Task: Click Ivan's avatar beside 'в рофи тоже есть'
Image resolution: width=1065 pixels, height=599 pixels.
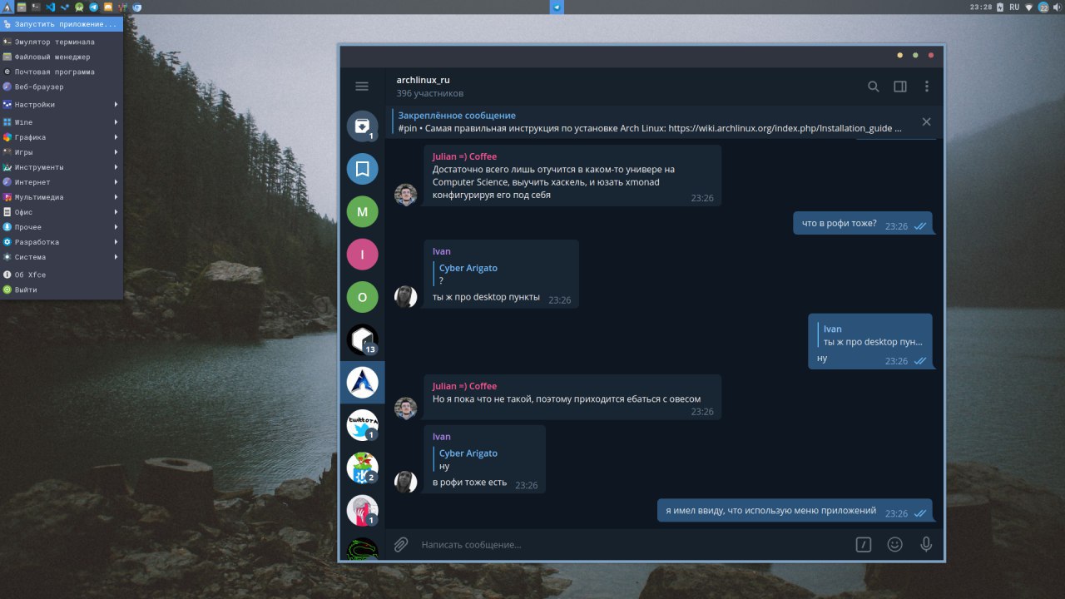Action: point(405,482)
